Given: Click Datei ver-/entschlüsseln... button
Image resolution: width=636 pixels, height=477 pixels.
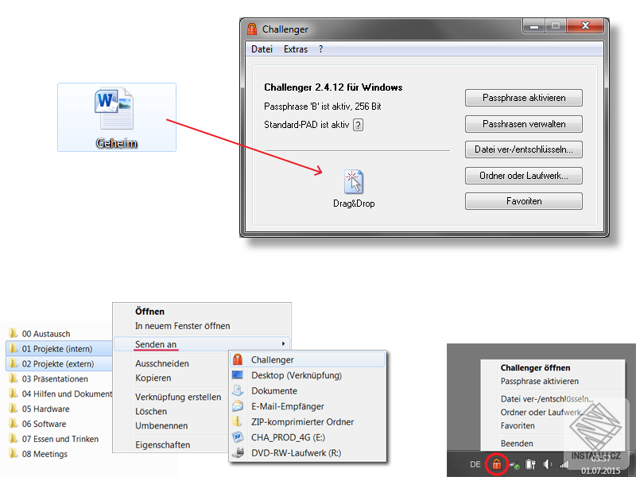Looking at the screenshot, I should click(x=524, y=149).
